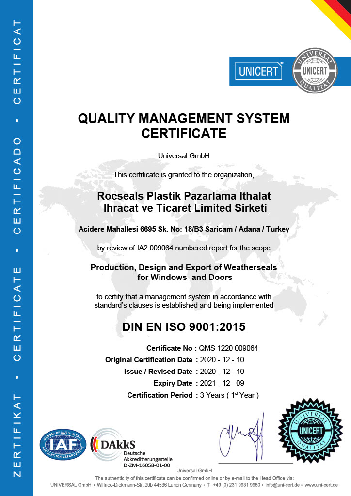Click the black Unicert rosette stamp
This screenshot has height=496, width=351.
pyautogui.click(x=310, y=431)
